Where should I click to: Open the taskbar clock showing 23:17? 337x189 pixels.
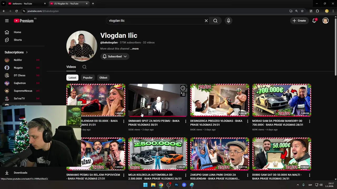[329, 185]
